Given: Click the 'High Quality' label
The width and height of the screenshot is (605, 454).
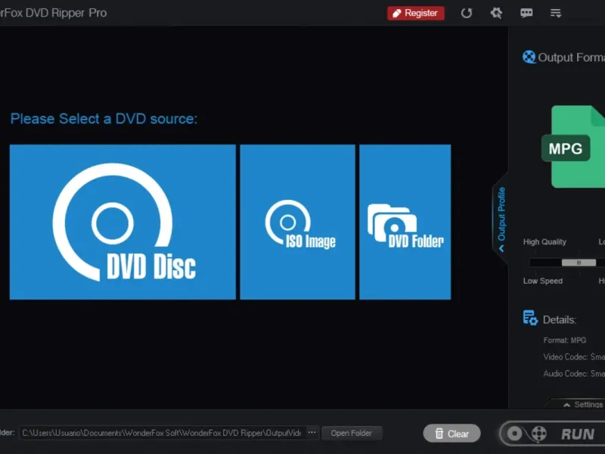Looking at the screenshot, I should 544,241.
